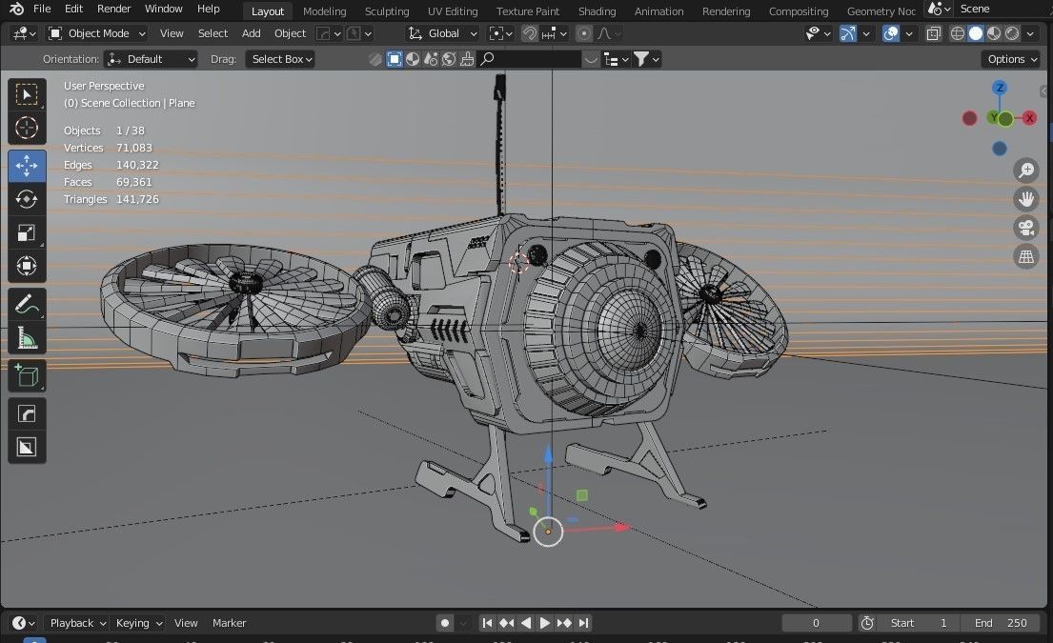Image resolution: width=1053 pixels, height=643 pixels.
Task: Open the Edit menu
Action: pos(74,9)
